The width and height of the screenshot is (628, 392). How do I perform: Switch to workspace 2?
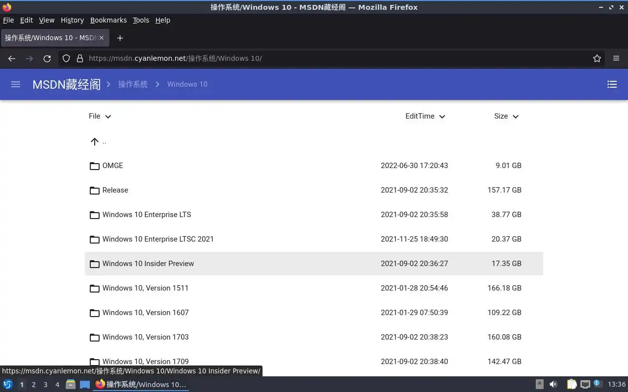click(x=33, y=385)
